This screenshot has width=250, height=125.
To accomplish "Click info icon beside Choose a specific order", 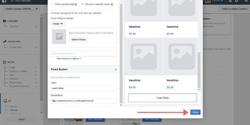I will (112, 4).
